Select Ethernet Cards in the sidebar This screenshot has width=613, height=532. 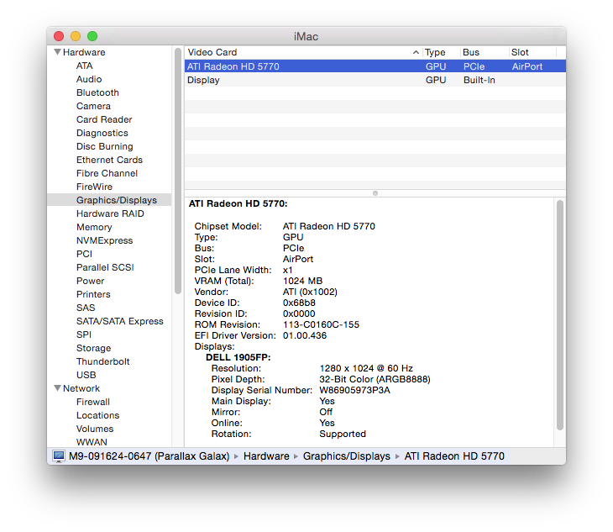(x=109, y=160)
